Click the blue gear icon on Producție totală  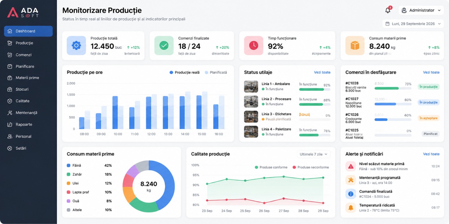76,45
